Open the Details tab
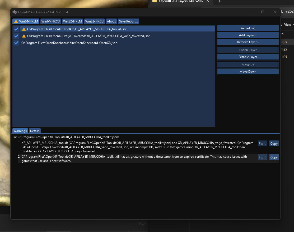294x232 pixels. 35,131
